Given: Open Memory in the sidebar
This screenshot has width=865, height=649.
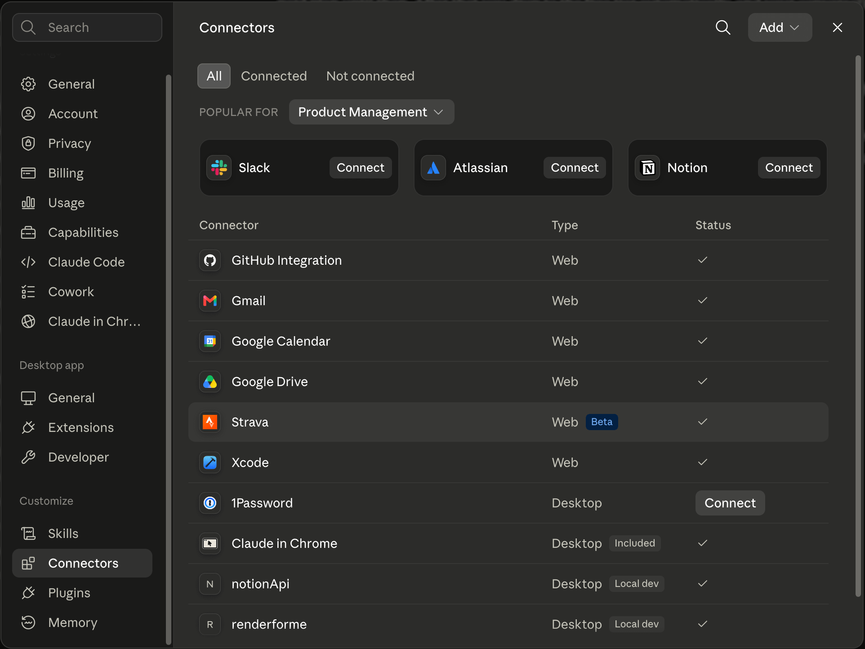Looking at the screenshot, I should click(x=82, y=622).
